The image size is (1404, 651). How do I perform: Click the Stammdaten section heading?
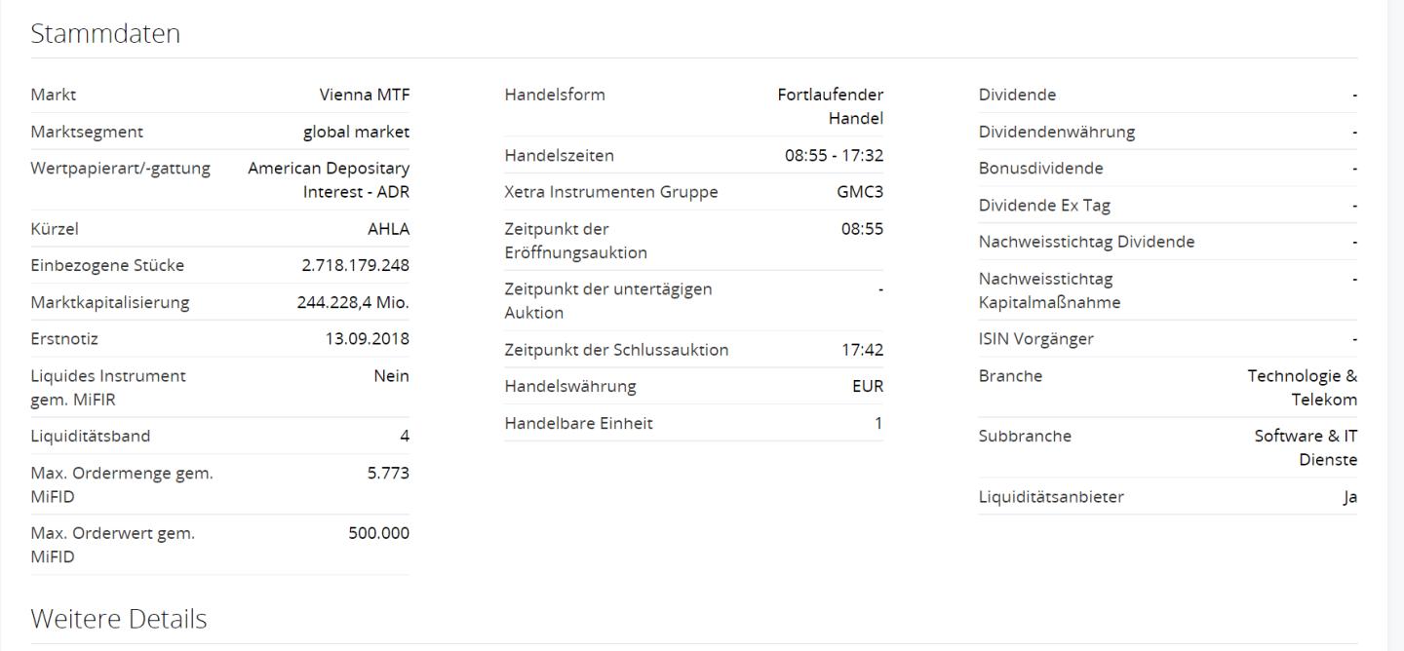[x=105, y=33]
